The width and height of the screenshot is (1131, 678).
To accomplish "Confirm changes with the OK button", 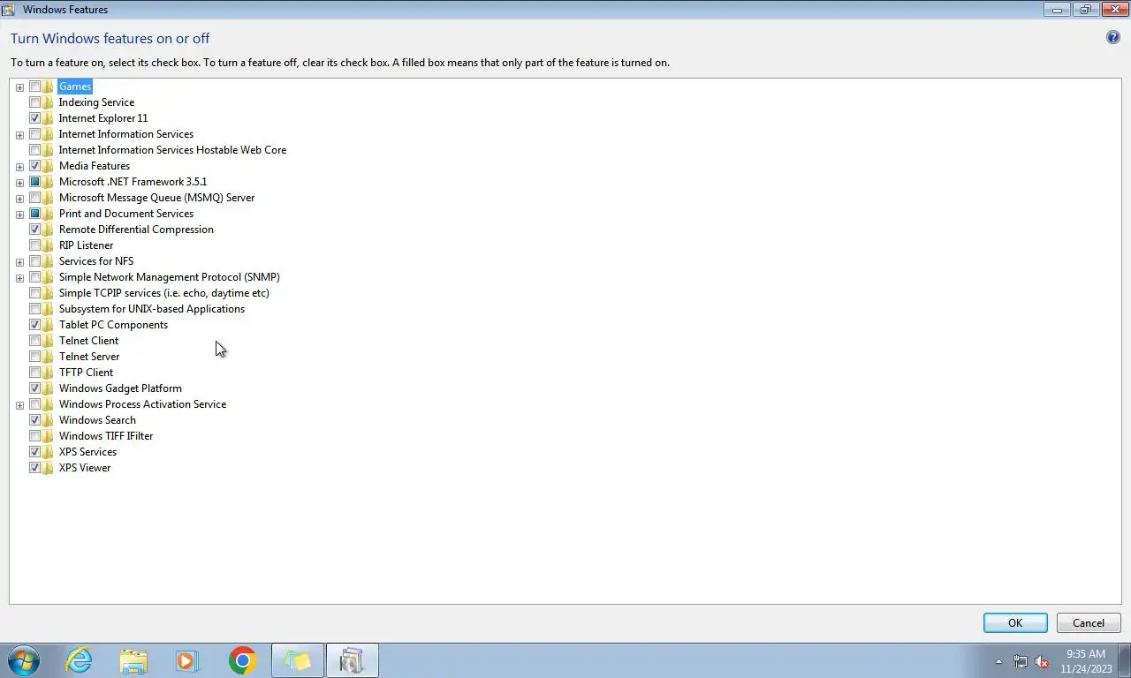I will [x=1015, y=622].
